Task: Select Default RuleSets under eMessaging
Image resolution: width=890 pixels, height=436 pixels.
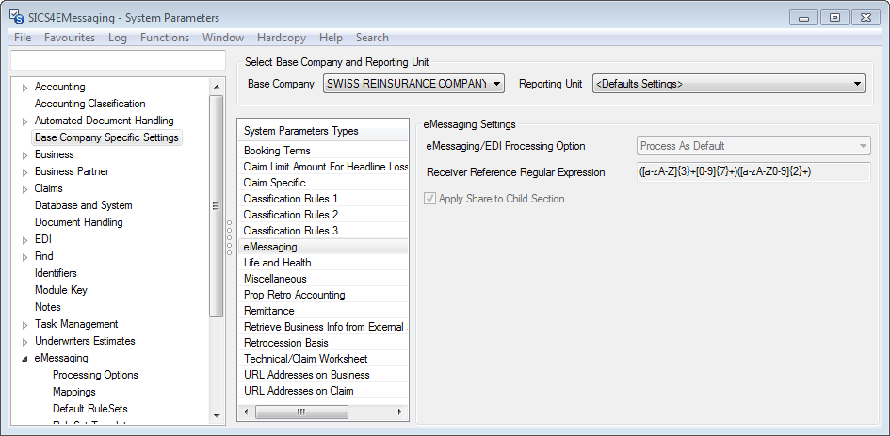Action: coord(90,409)
